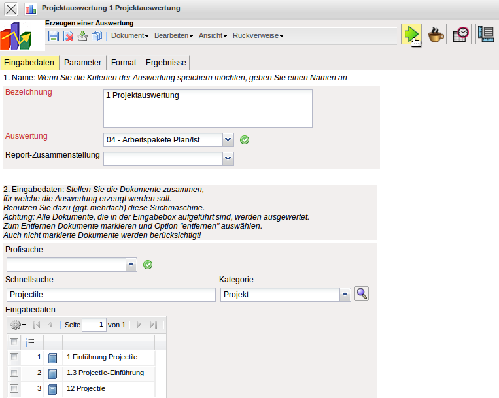Screen dimensions: 499x398
Task: Click the Schnellsuche text field
Action: [111, 295]
